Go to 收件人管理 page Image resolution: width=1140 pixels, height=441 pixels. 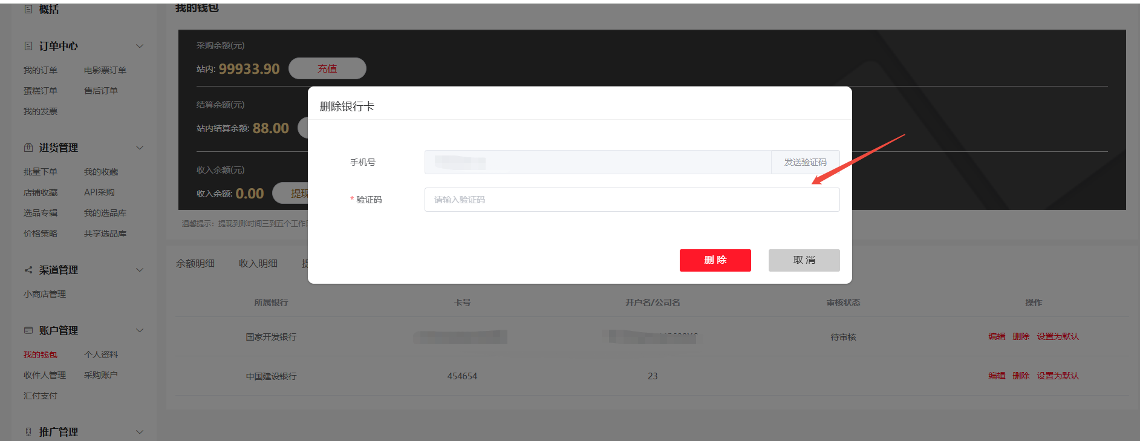[x=45, y=375]
